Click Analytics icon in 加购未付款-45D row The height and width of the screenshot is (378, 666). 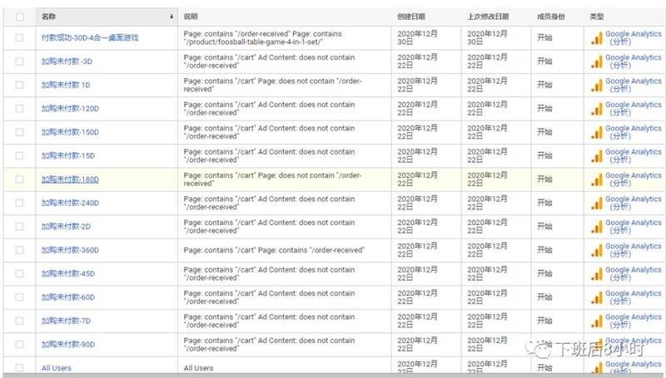597,274
